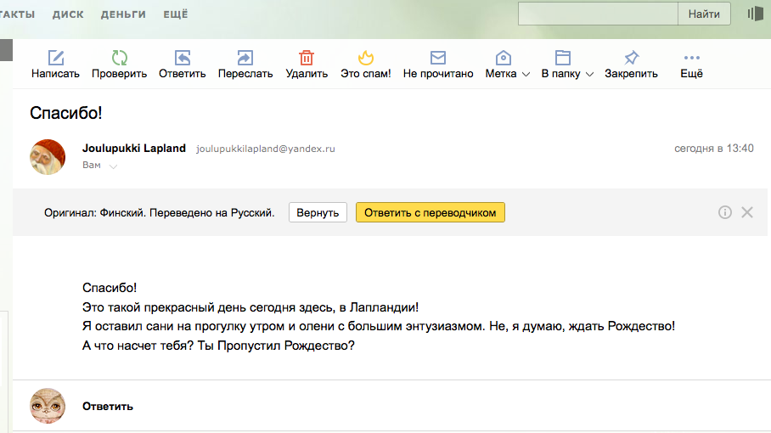Click the Написать compose icon
The width and height of the screenshot is (771, 433).
(x=56, y=58)
